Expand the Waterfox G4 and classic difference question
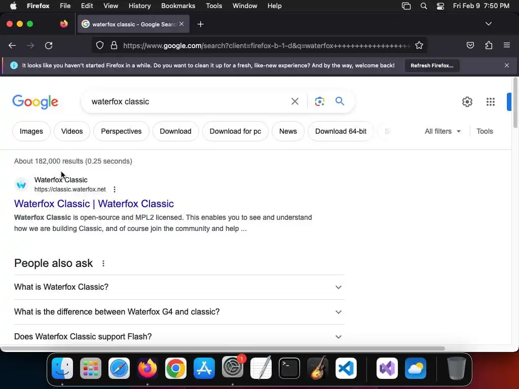This screenshot has height=389, width=519. point(179,312)
